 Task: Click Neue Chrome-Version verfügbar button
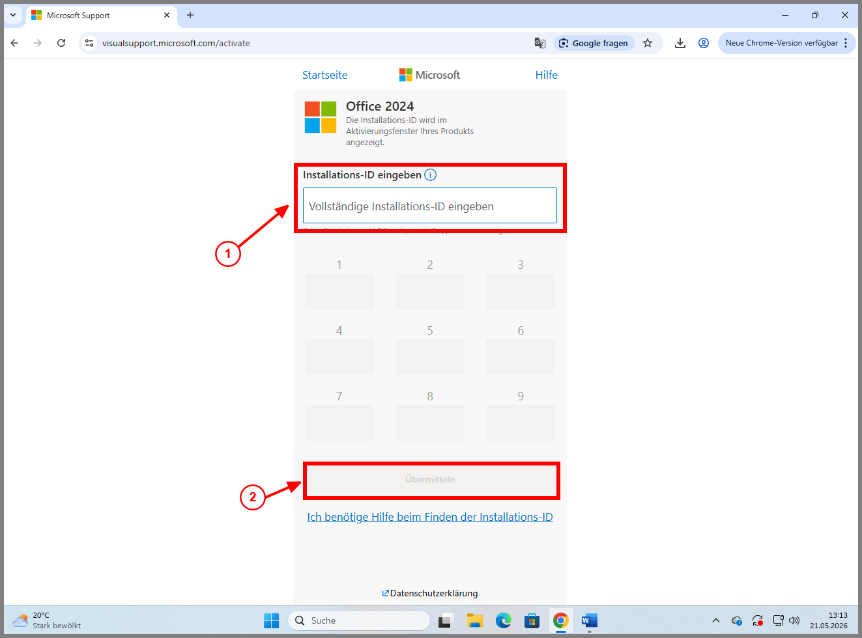781,43
